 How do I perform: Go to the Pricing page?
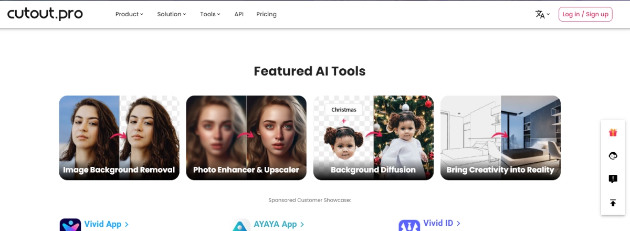[x=266, y=15]
